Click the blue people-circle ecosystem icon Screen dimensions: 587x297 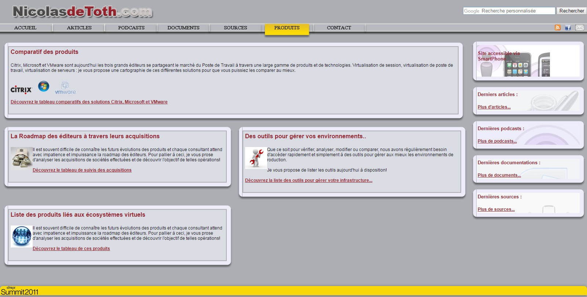(x=22, y=236)
